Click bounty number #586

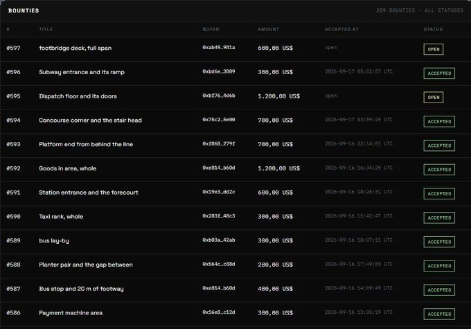(14, 313)
